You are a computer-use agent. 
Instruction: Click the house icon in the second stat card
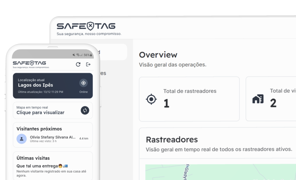(258, 99)
